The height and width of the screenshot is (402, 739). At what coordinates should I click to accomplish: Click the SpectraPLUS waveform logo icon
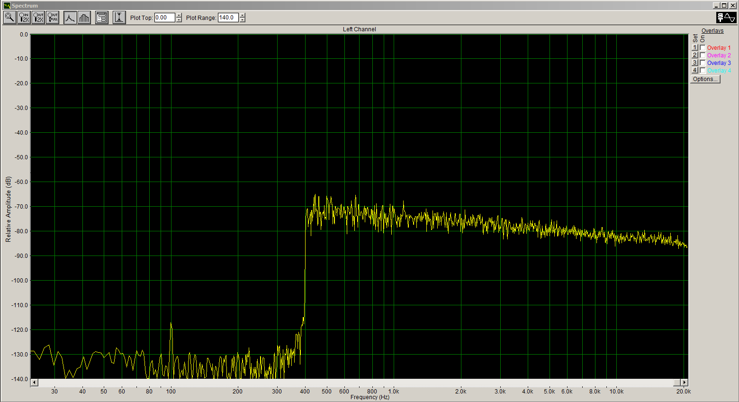click(726, 18)
